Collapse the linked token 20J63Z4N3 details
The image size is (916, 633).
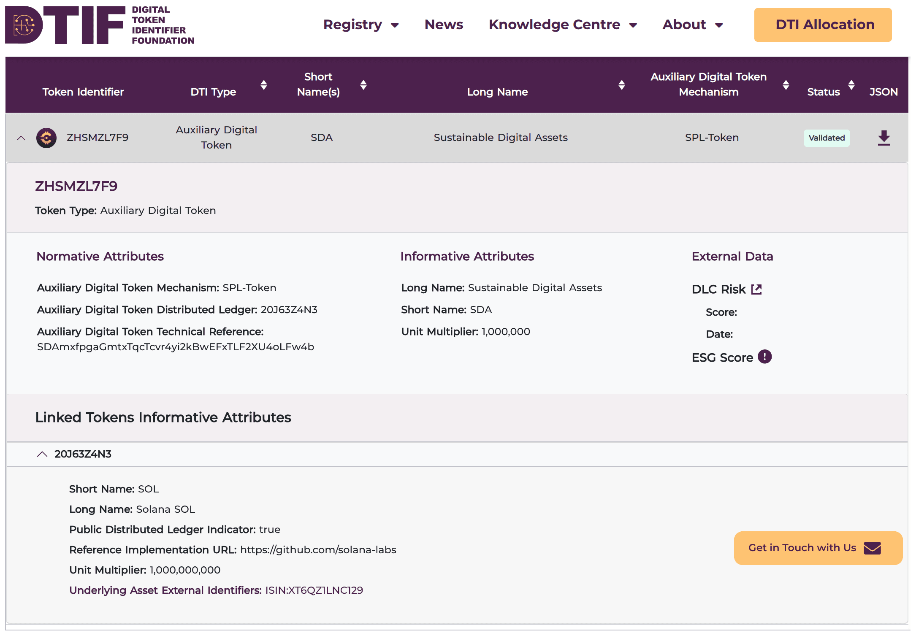(42, 454)
